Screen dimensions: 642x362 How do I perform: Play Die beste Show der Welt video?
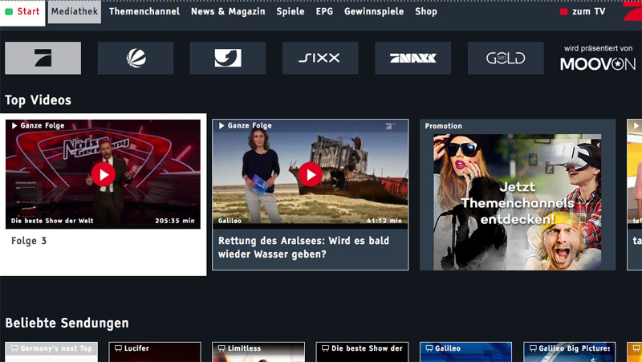(x=104, y=174)
